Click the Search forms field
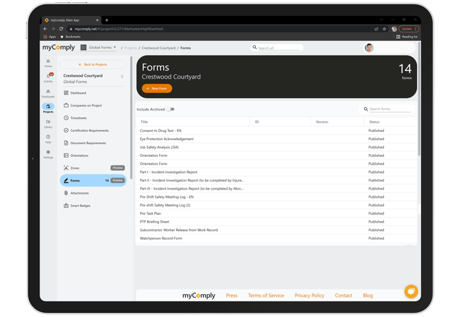Viewport: 462px width, 317px height. (x=387, y=109)
